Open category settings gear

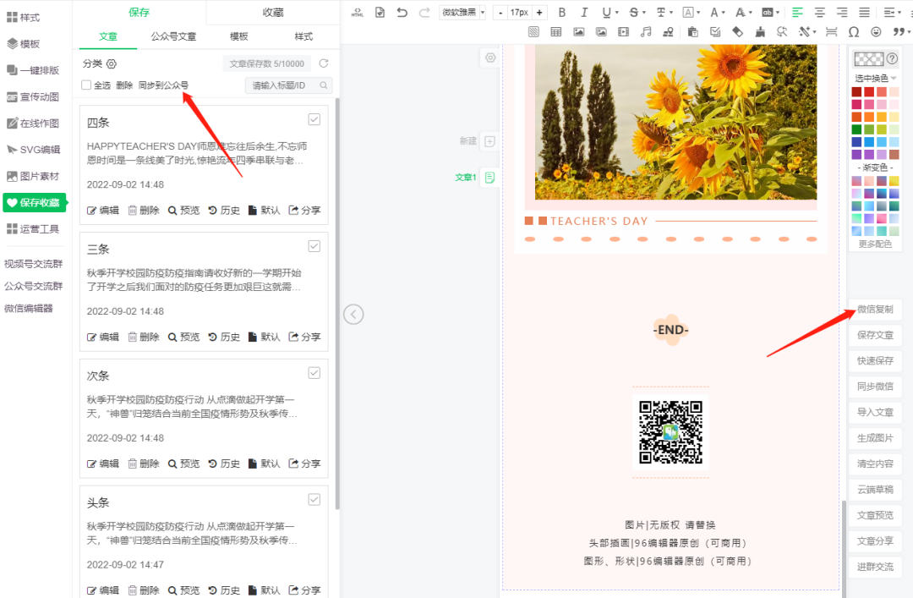(x=112, y=63)
